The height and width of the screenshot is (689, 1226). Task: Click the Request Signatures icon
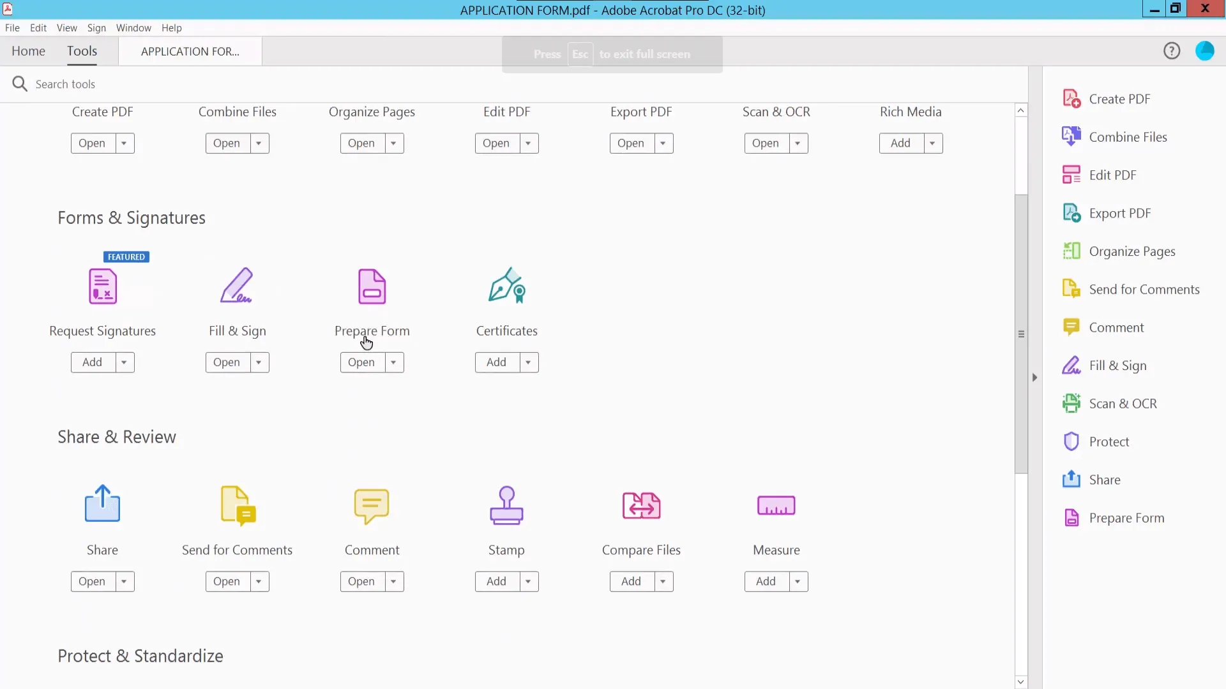pos(102,286)
